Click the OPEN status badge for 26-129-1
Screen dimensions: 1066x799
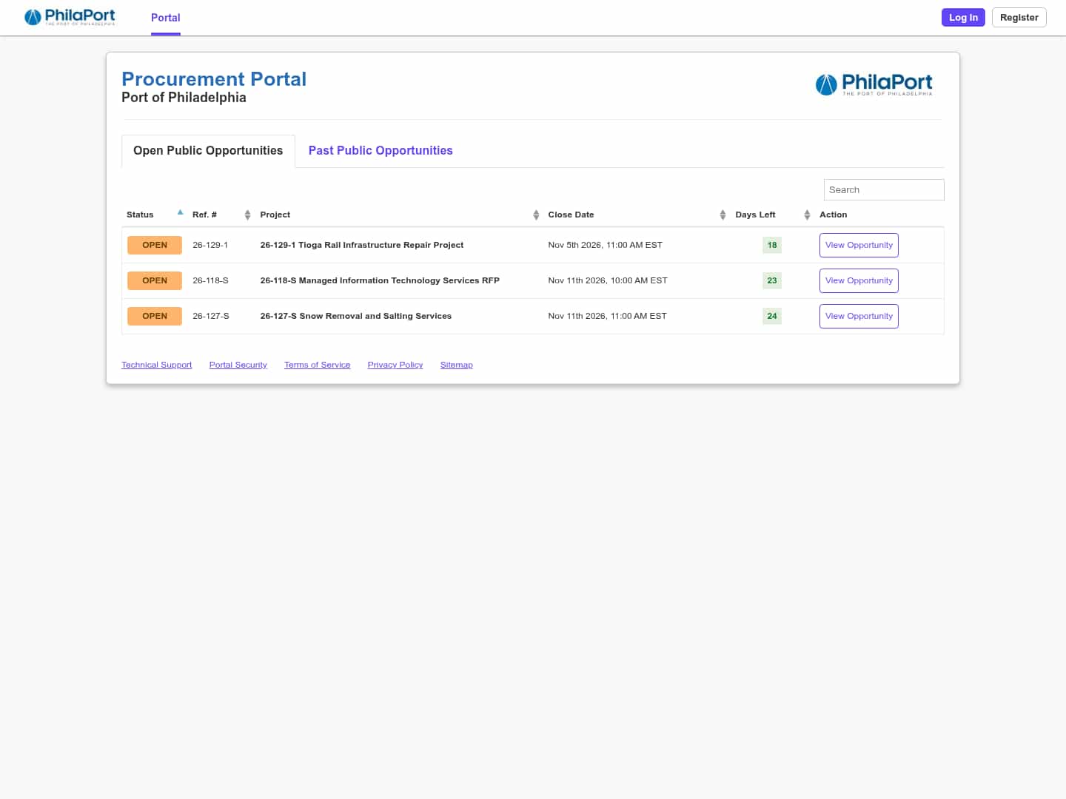coord(155,245)
